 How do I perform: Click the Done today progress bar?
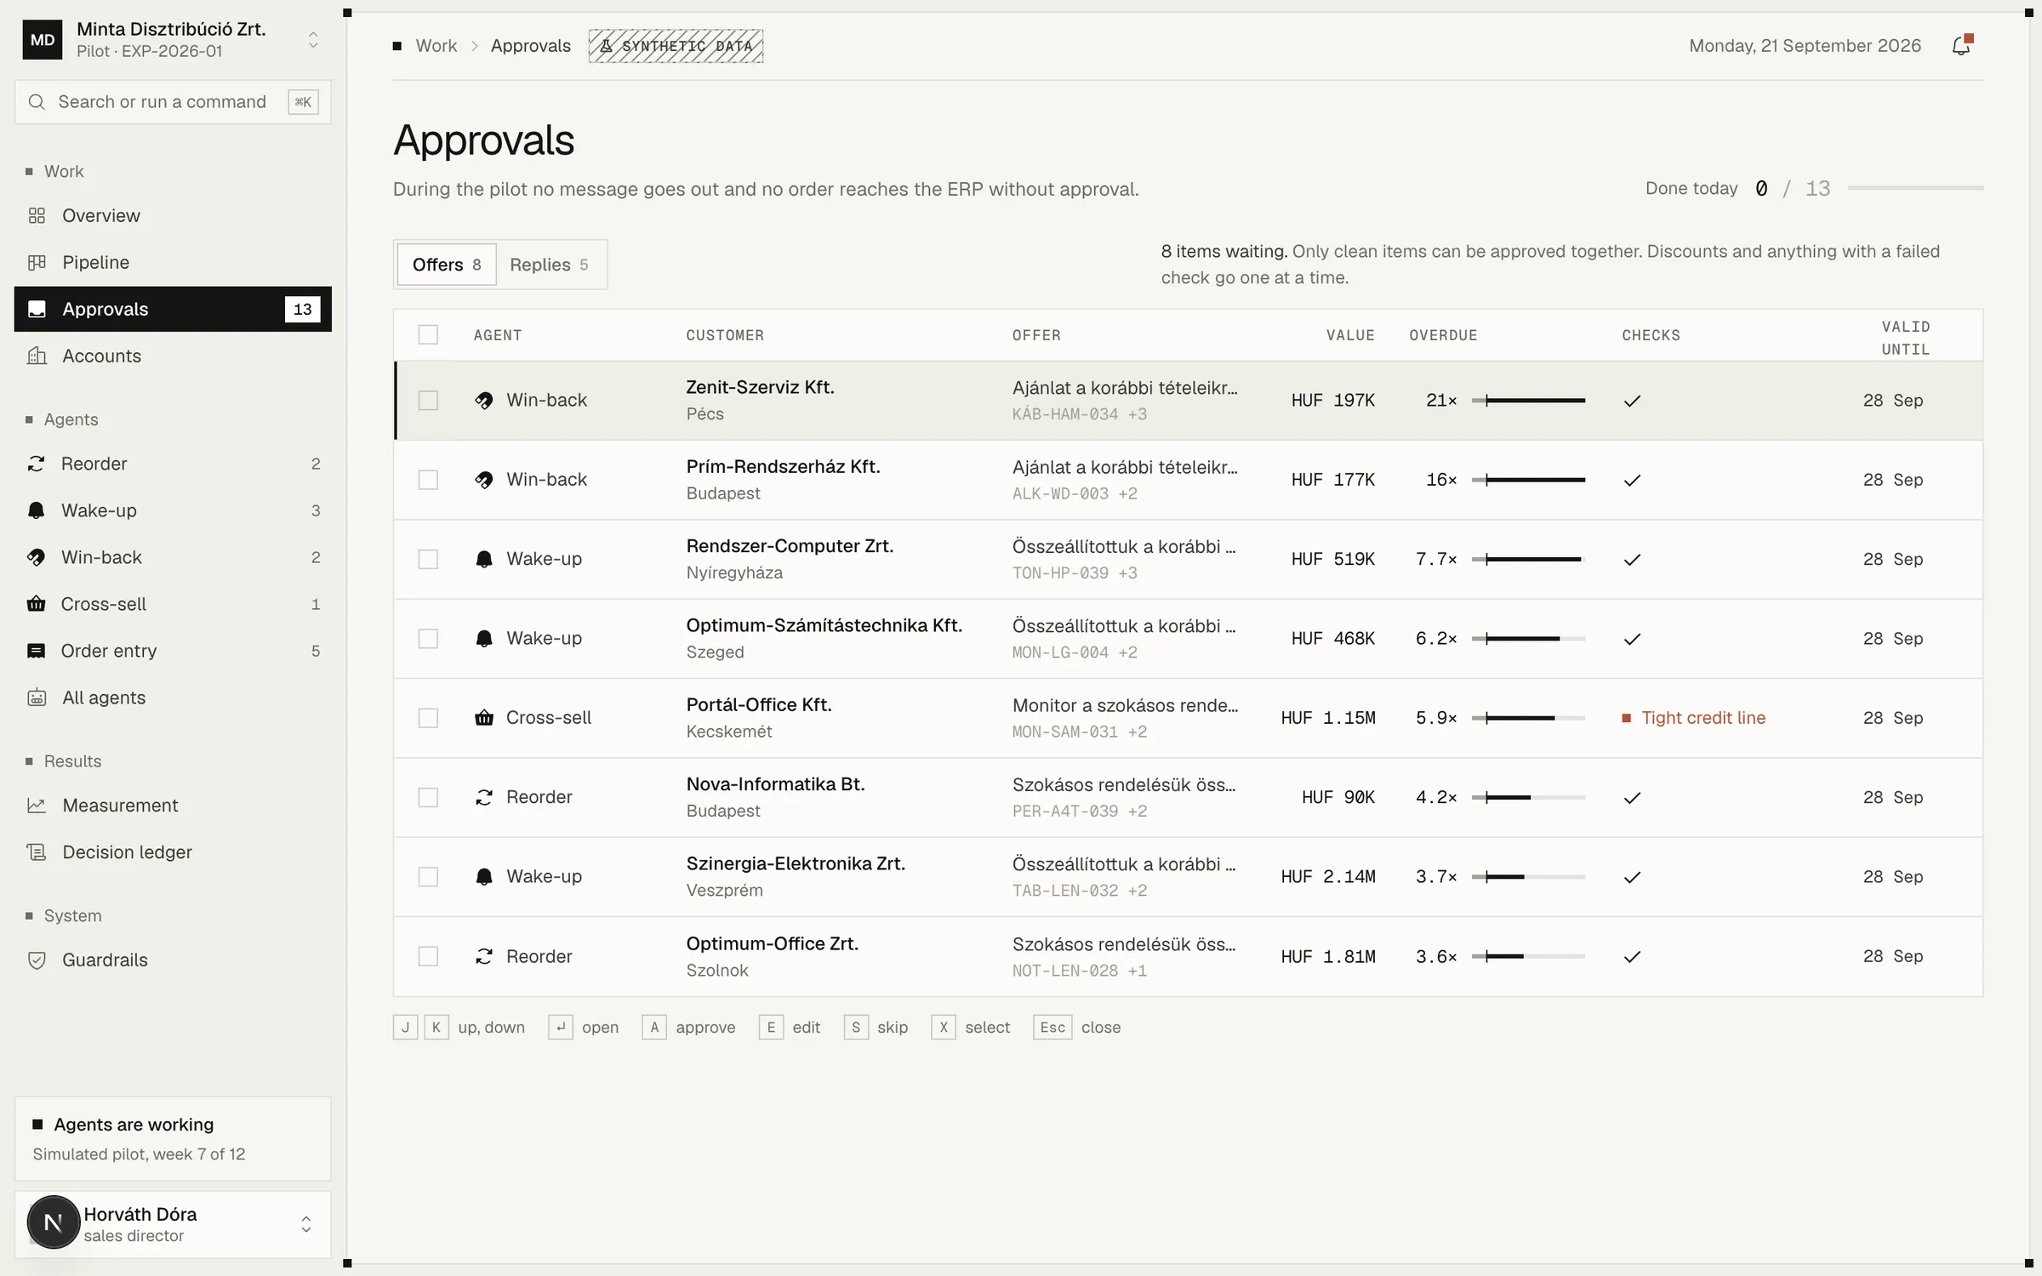click(x=1915, y=188)
